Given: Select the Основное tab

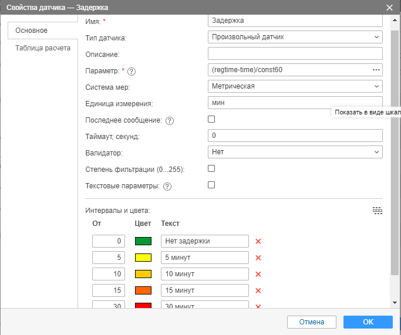Looking at the screenshot, I should point(32,30).
